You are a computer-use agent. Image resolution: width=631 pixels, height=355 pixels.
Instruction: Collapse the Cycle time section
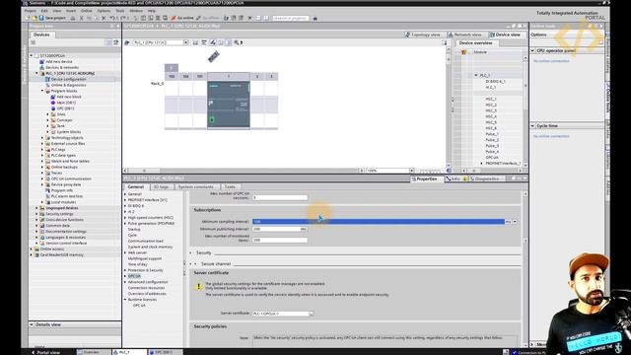pos(532,126)
